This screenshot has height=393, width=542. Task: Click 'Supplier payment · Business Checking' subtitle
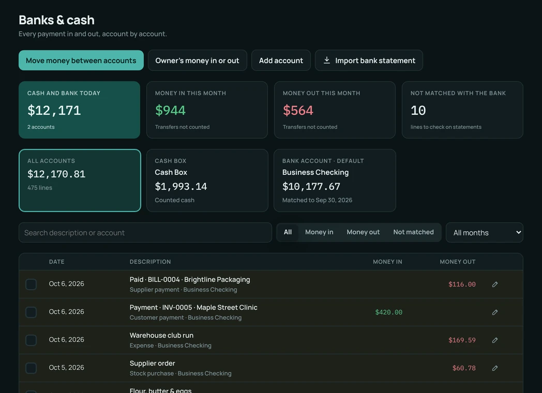point(183,290)
